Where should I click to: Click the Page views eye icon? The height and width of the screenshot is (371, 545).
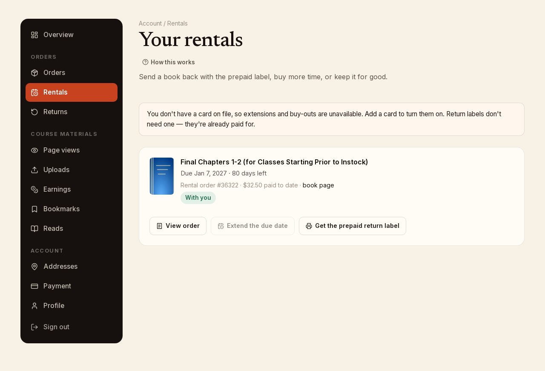point(34,150)
